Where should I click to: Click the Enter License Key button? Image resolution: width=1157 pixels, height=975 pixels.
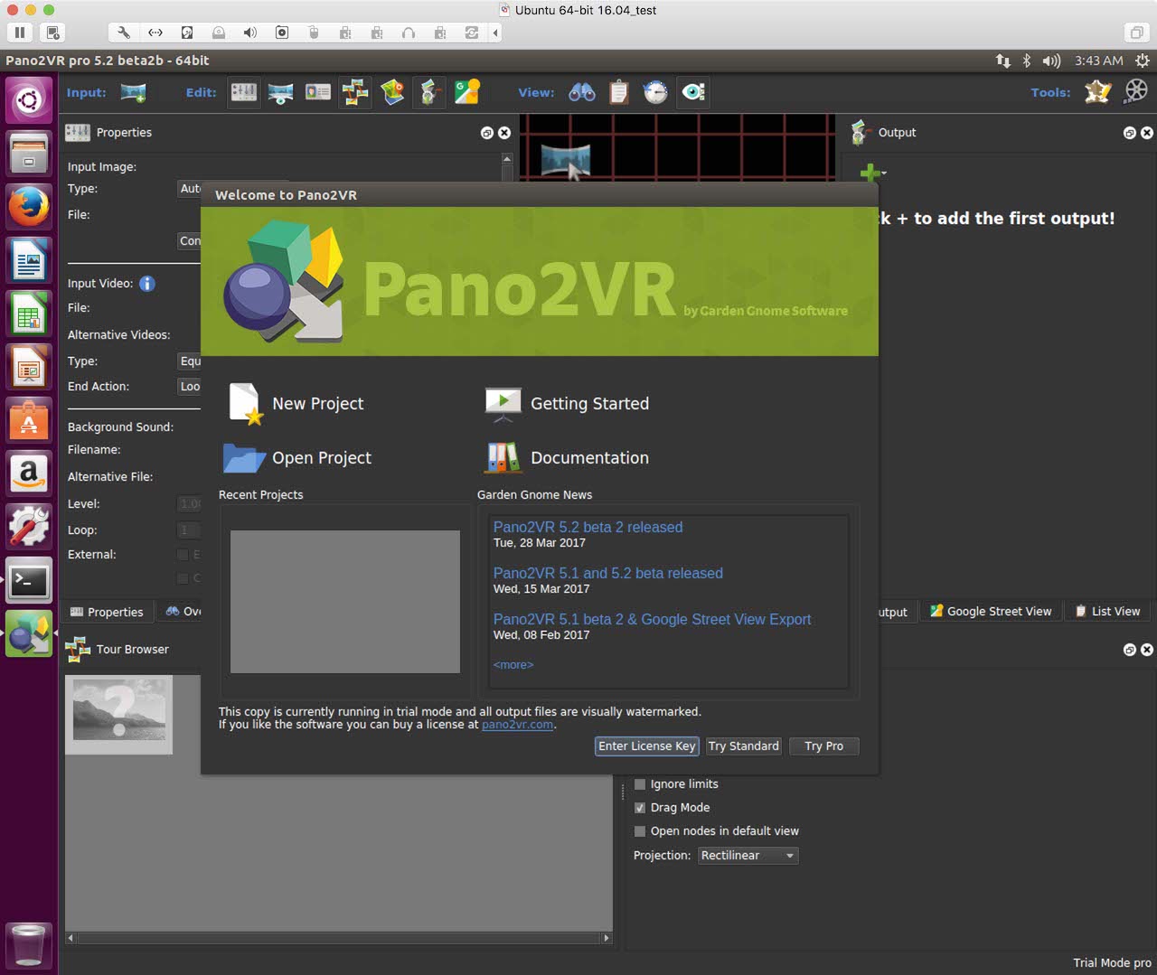647,746
